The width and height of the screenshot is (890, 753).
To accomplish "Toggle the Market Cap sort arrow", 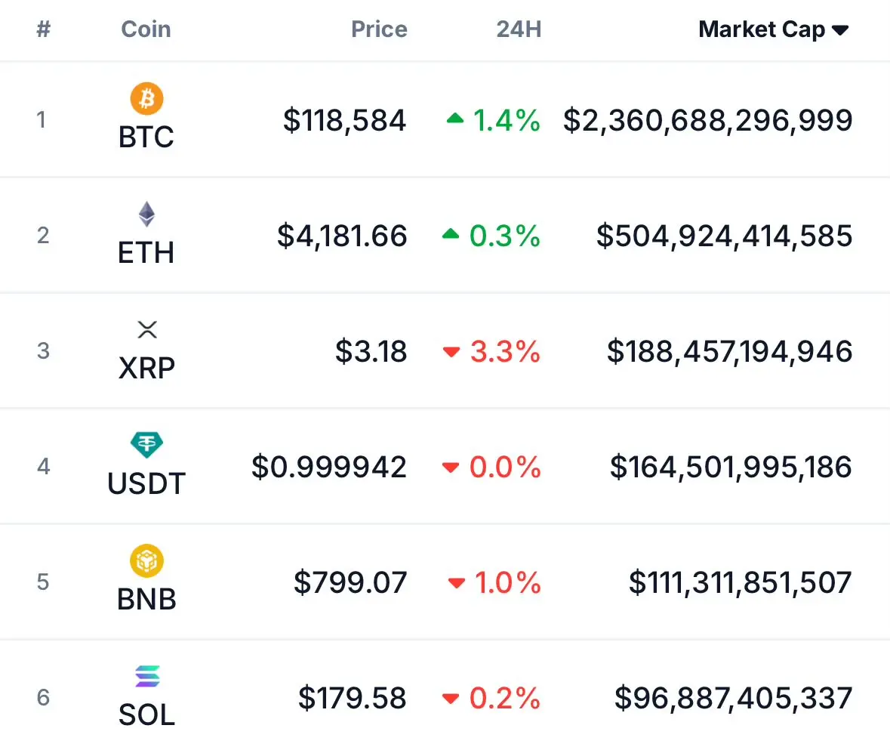I will click(840, 30).
